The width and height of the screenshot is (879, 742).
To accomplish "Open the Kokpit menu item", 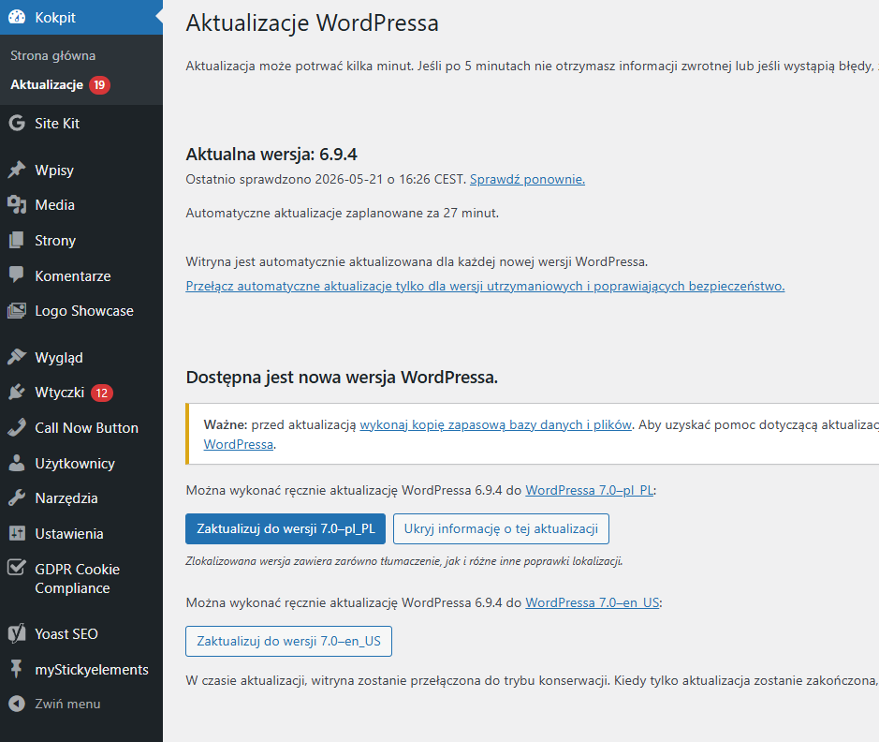I will [x=81, y=18].
